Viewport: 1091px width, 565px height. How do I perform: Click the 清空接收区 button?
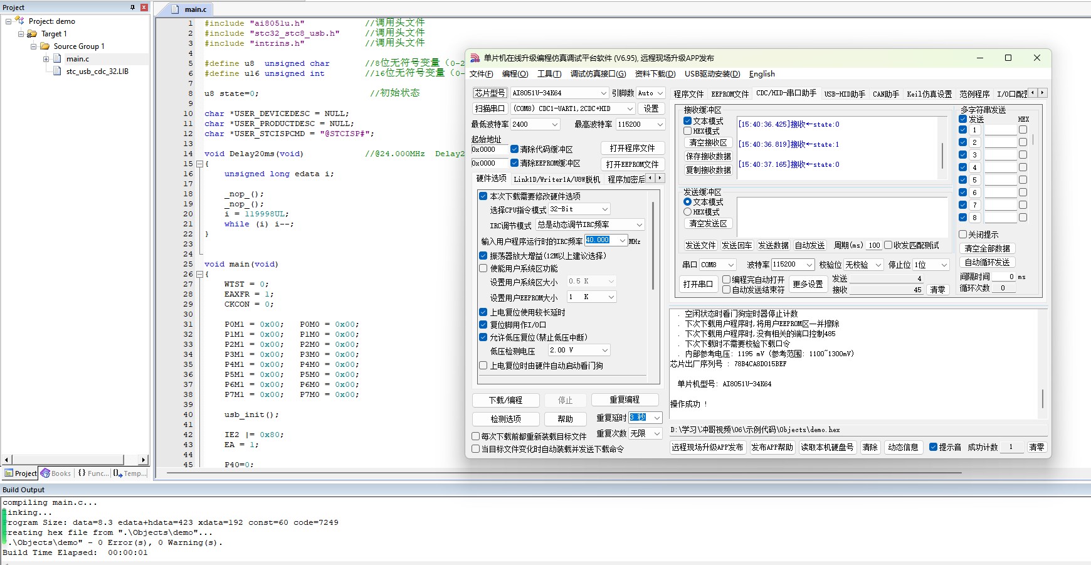coord(708,143)
